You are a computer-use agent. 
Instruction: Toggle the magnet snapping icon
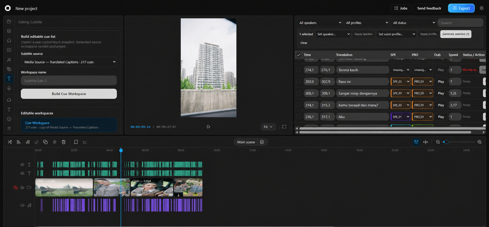(416, 142)
